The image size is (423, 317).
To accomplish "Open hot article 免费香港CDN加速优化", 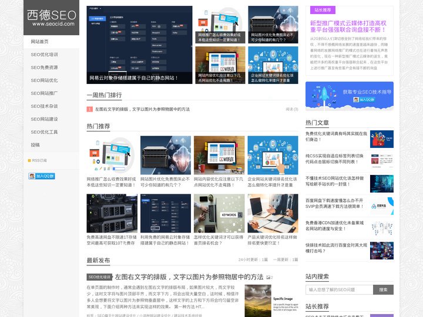I will tap(334, 226).
